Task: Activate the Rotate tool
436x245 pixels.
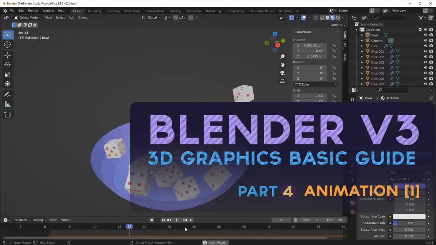Action: tap(7, 65)
